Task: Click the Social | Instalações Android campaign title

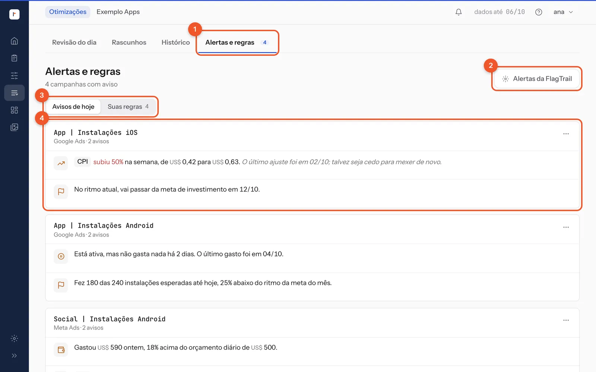Action: click(x=110, y=319)
